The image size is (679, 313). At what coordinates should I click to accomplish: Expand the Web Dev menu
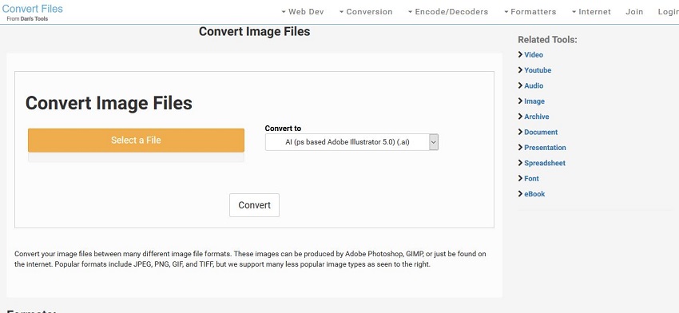(x=302, y=12)
